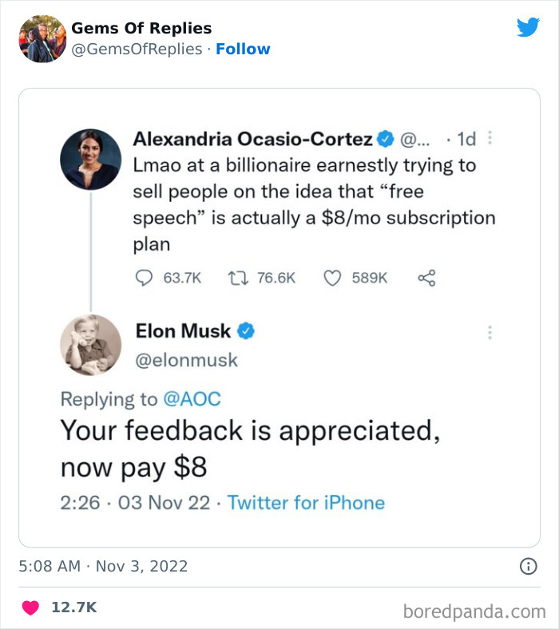Open the @elonmusk handle
Viewport: 559px width, 629px height.
187,360
